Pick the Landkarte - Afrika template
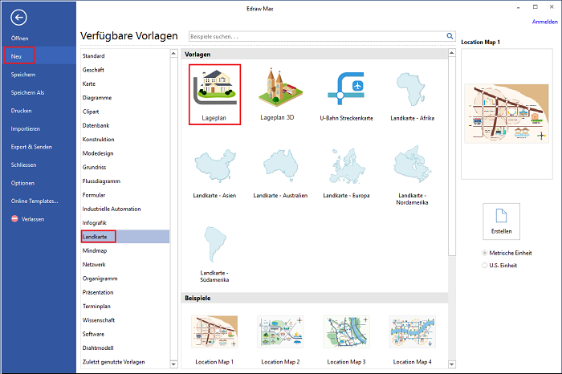The height and width of the screenshot is (374, 562). click(411, 89)
